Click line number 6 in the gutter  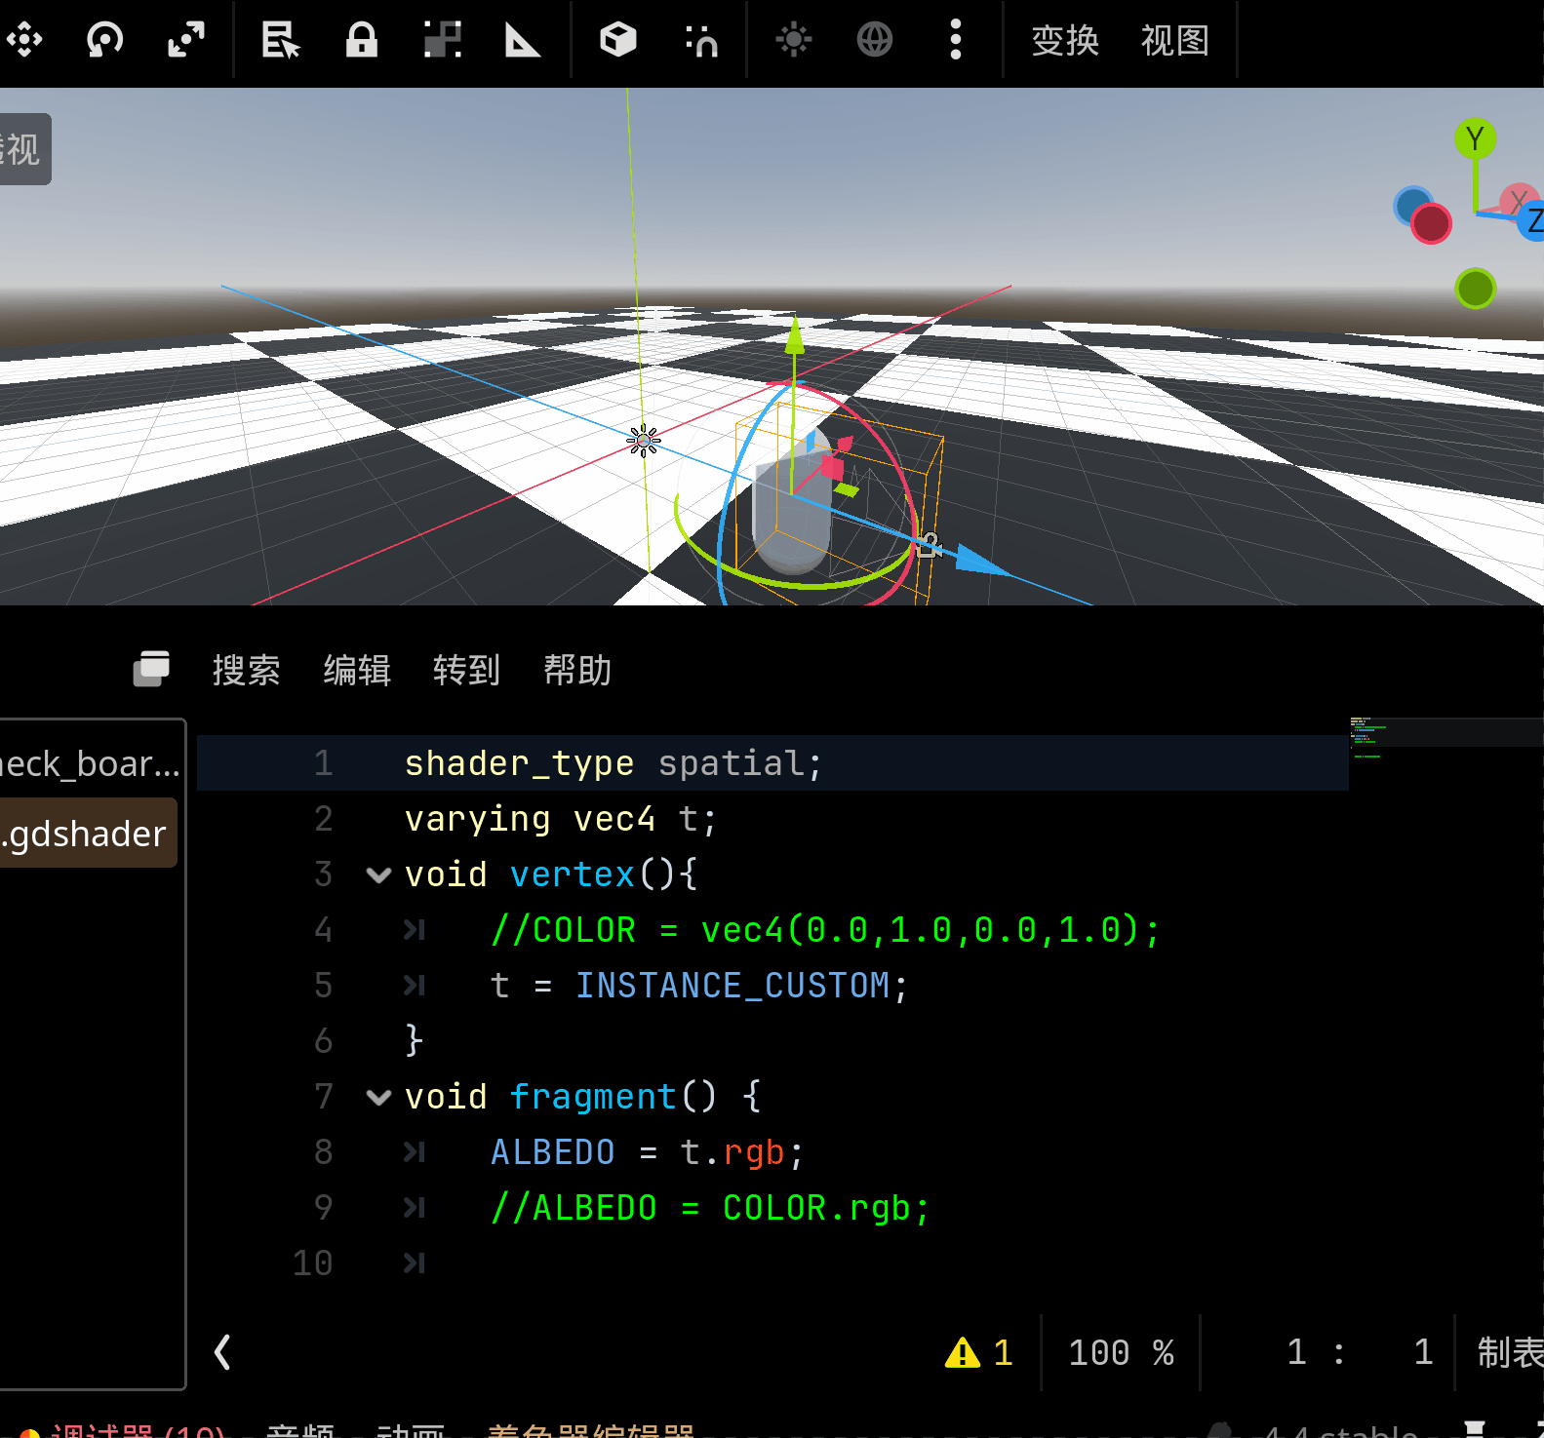324,1041
